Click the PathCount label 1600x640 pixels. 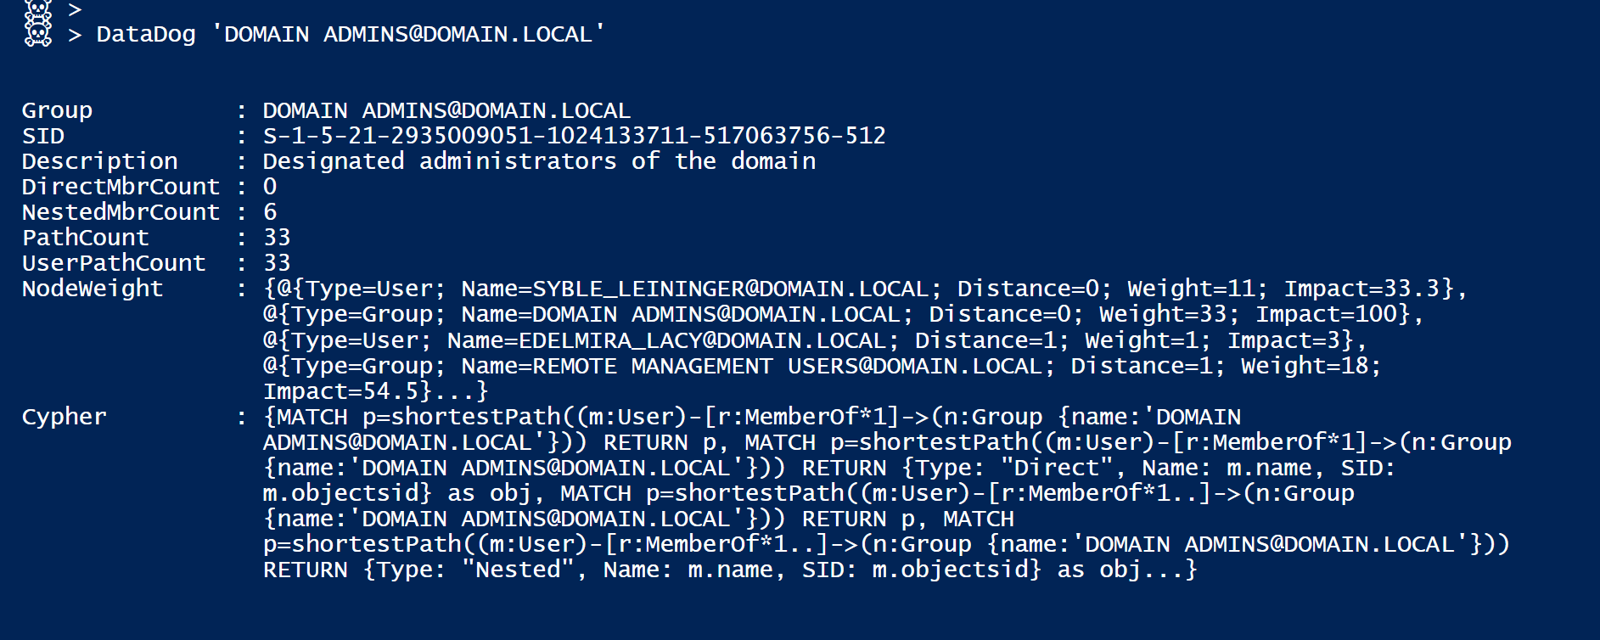point(85,238)
